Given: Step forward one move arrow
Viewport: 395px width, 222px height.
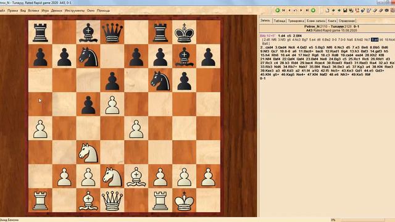Looking at the screenshot, I should pos(301,10).
